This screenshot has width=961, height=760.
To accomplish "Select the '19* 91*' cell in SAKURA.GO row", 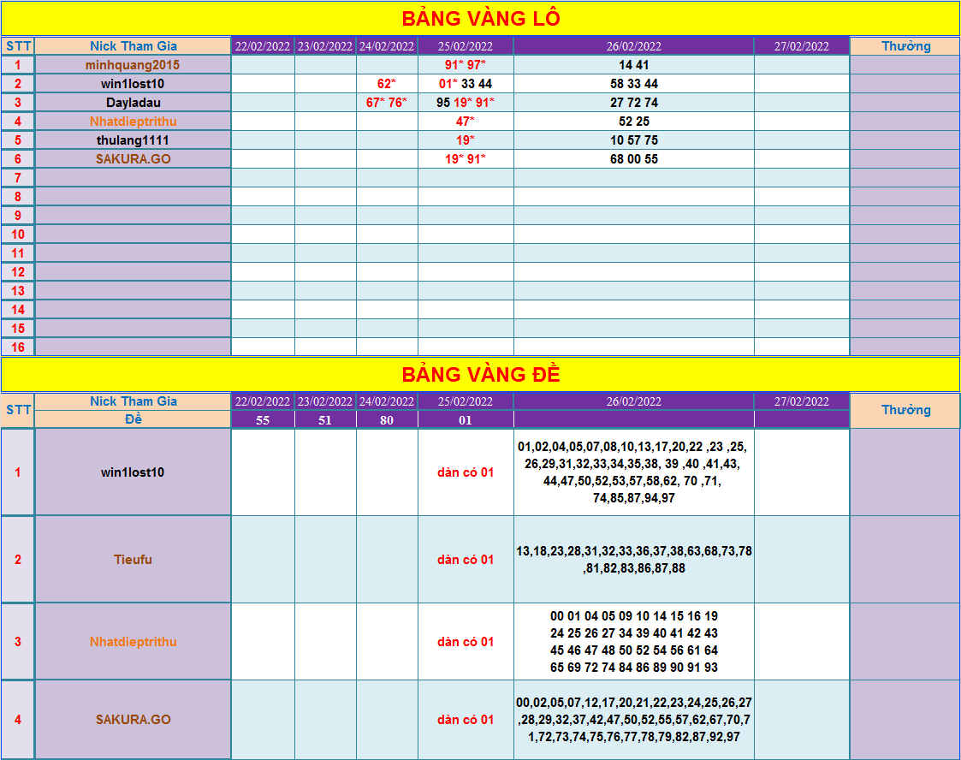I will (466, 158).
